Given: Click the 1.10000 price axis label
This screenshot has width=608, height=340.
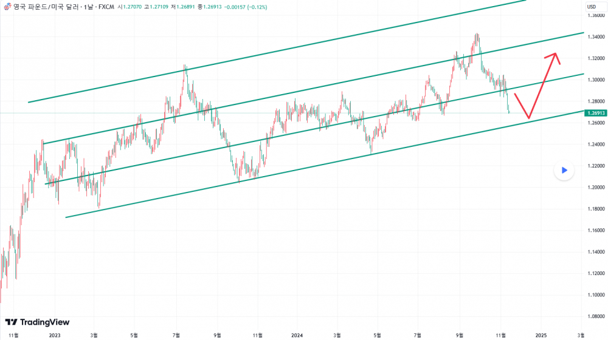Looking at the screenshot, I should coord(595,295).
